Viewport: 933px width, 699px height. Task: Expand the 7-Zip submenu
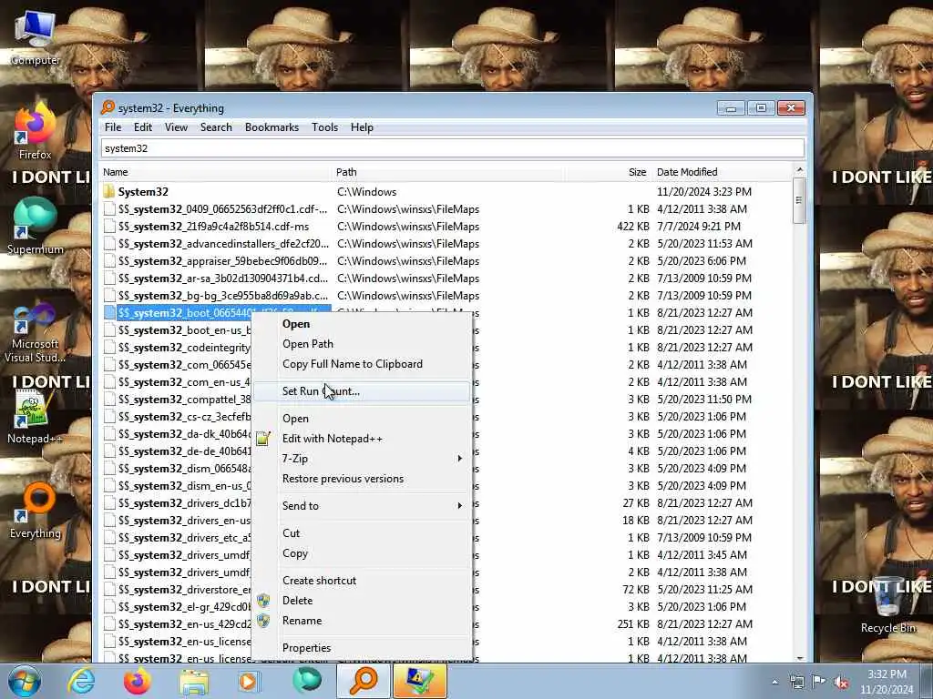pyautogui.click(x=361, y=459)
